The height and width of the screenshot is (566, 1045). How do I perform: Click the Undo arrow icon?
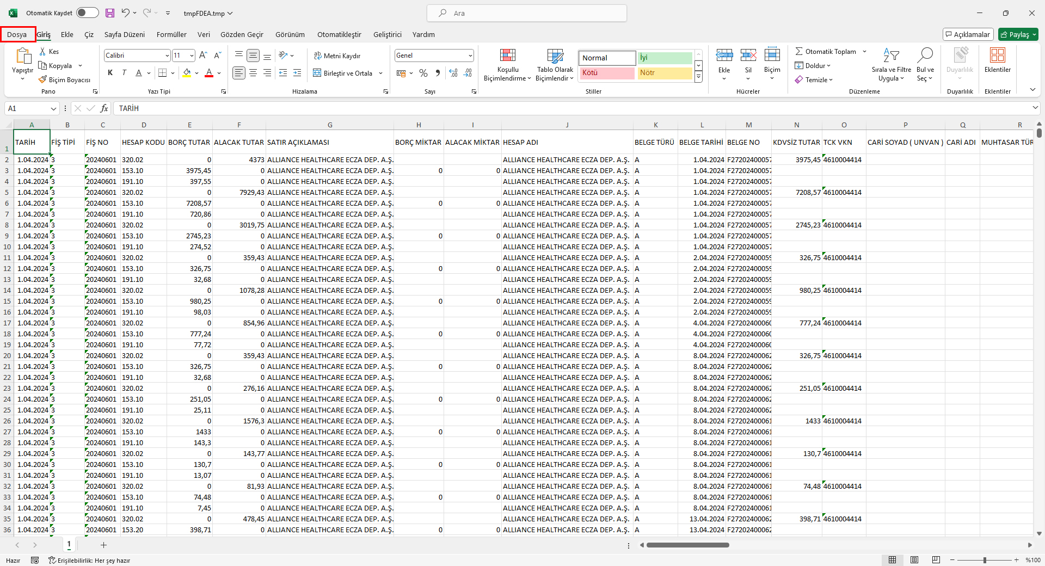pyautogui.click(x=126, y=13)
